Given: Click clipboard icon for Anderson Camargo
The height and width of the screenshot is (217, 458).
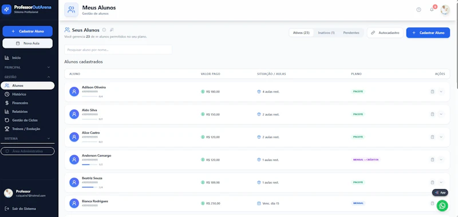Looking at the screenshot, I should (x=432, y=160).
